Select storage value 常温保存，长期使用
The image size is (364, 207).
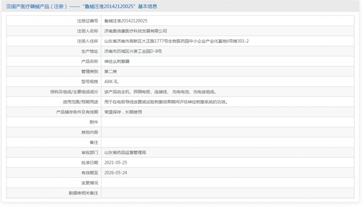click(x=123, y=112)
